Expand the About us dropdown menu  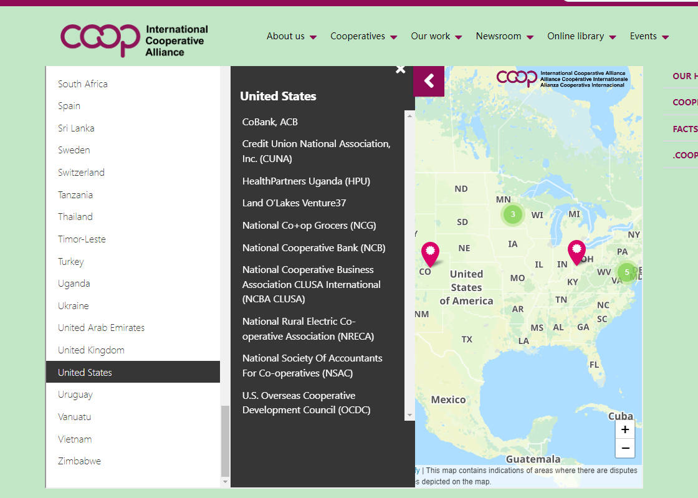(x=291, y=36)
